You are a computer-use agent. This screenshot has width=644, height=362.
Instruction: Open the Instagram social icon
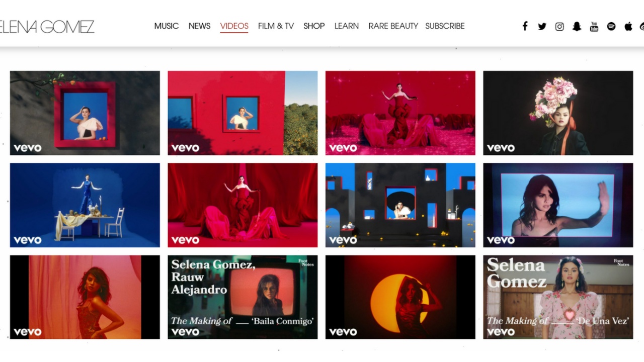click(559, 26)
